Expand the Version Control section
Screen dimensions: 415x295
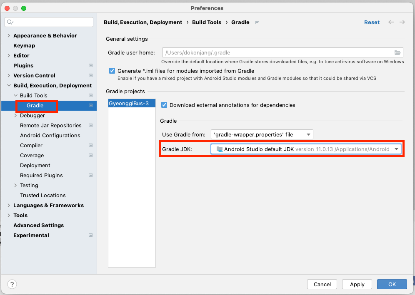[9, 75]
